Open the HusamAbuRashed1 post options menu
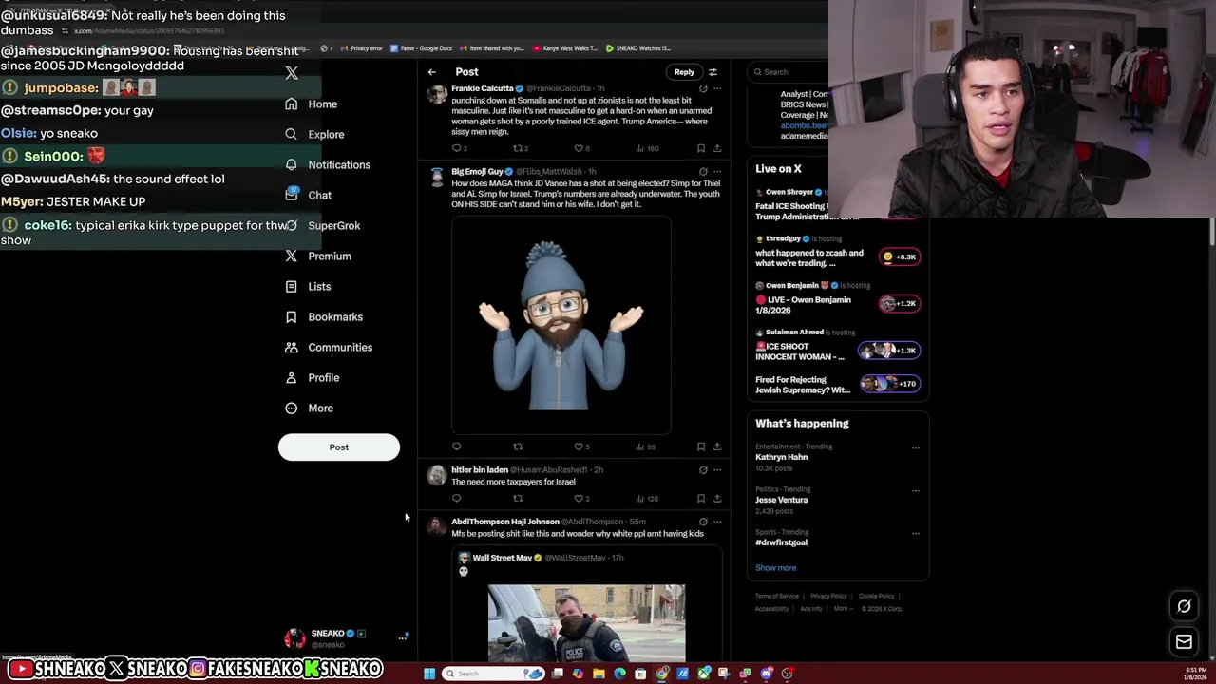Viewport: 1216px width, 684px height. (717, 469)
